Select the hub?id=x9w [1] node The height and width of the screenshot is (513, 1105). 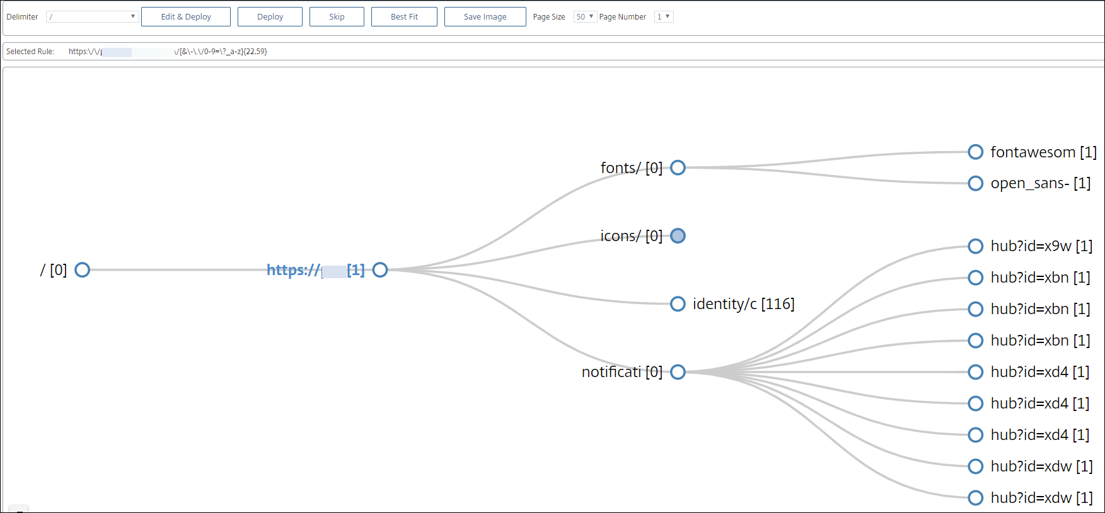click(975, 246)
